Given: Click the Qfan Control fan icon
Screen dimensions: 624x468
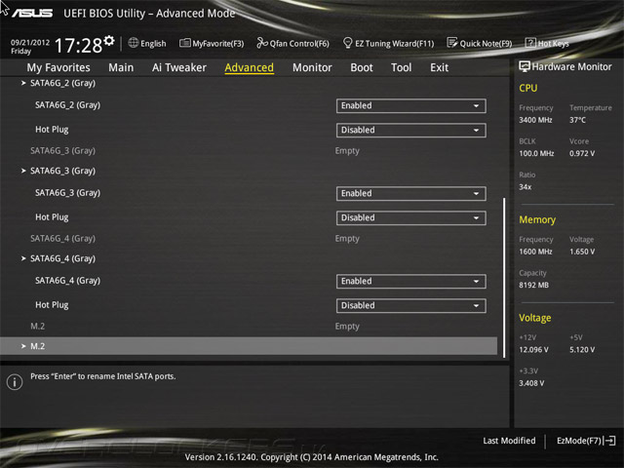Looking at the screenshot, I should coord(262,43).
